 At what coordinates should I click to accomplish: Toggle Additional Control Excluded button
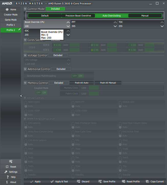click(x=61, y=69)
